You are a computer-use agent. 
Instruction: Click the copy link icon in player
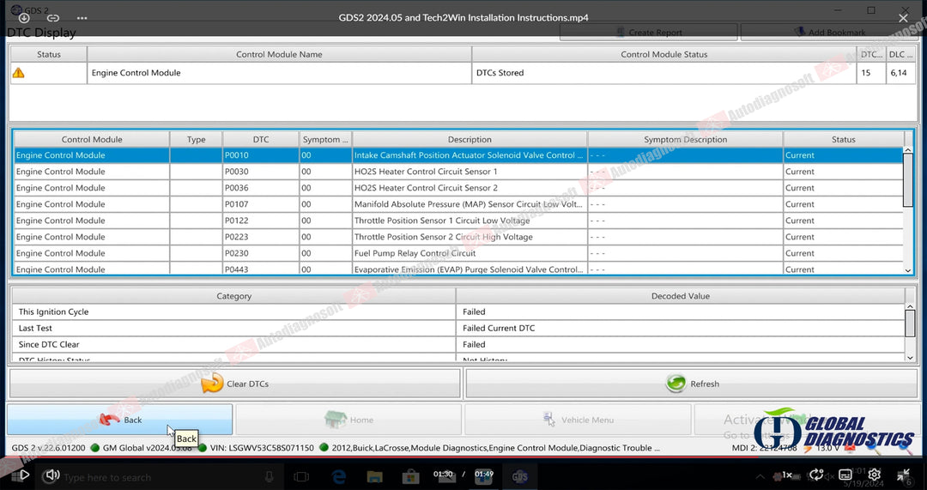[x=52, y=18]
